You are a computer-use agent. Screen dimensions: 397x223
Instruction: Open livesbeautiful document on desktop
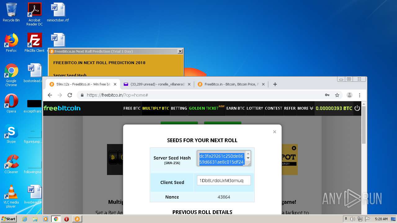[x=33, y=195]
